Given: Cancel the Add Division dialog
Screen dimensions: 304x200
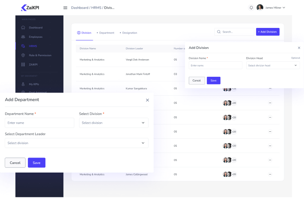Looking at the screenshot, I should point(197,80).
